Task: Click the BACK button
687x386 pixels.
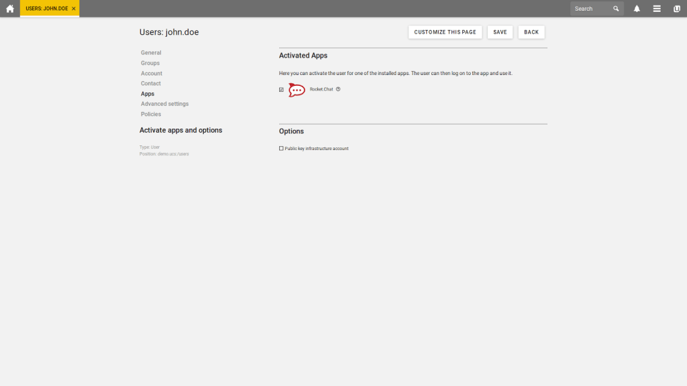Action: coord(531,32)
